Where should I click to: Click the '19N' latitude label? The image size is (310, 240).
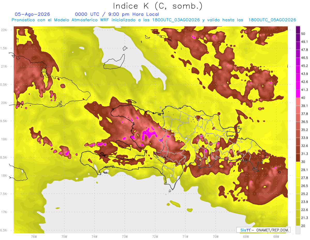[4, 139]
